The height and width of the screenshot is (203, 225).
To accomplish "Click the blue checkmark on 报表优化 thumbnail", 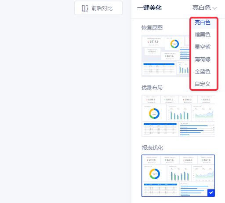I will tap(211, 193).
